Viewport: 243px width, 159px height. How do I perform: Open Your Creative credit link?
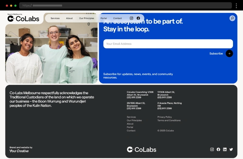19,151
